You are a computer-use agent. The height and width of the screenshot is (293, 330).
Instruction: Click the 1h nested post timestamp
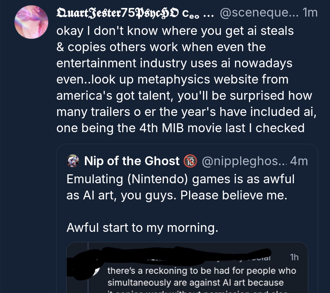pyautogui.click(x=294, y=258)
